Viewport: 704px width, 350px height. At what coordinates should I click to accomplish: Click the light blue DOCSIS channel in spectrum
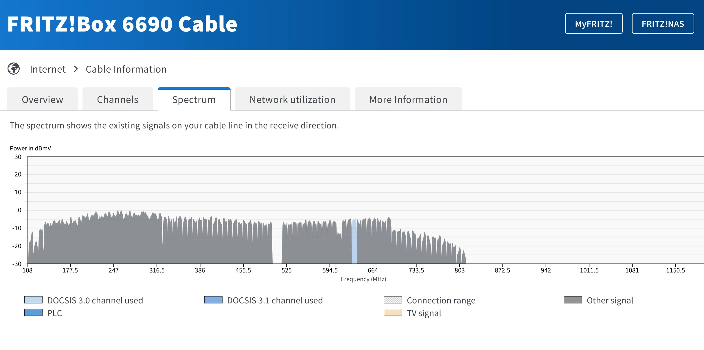pos(354,242)
